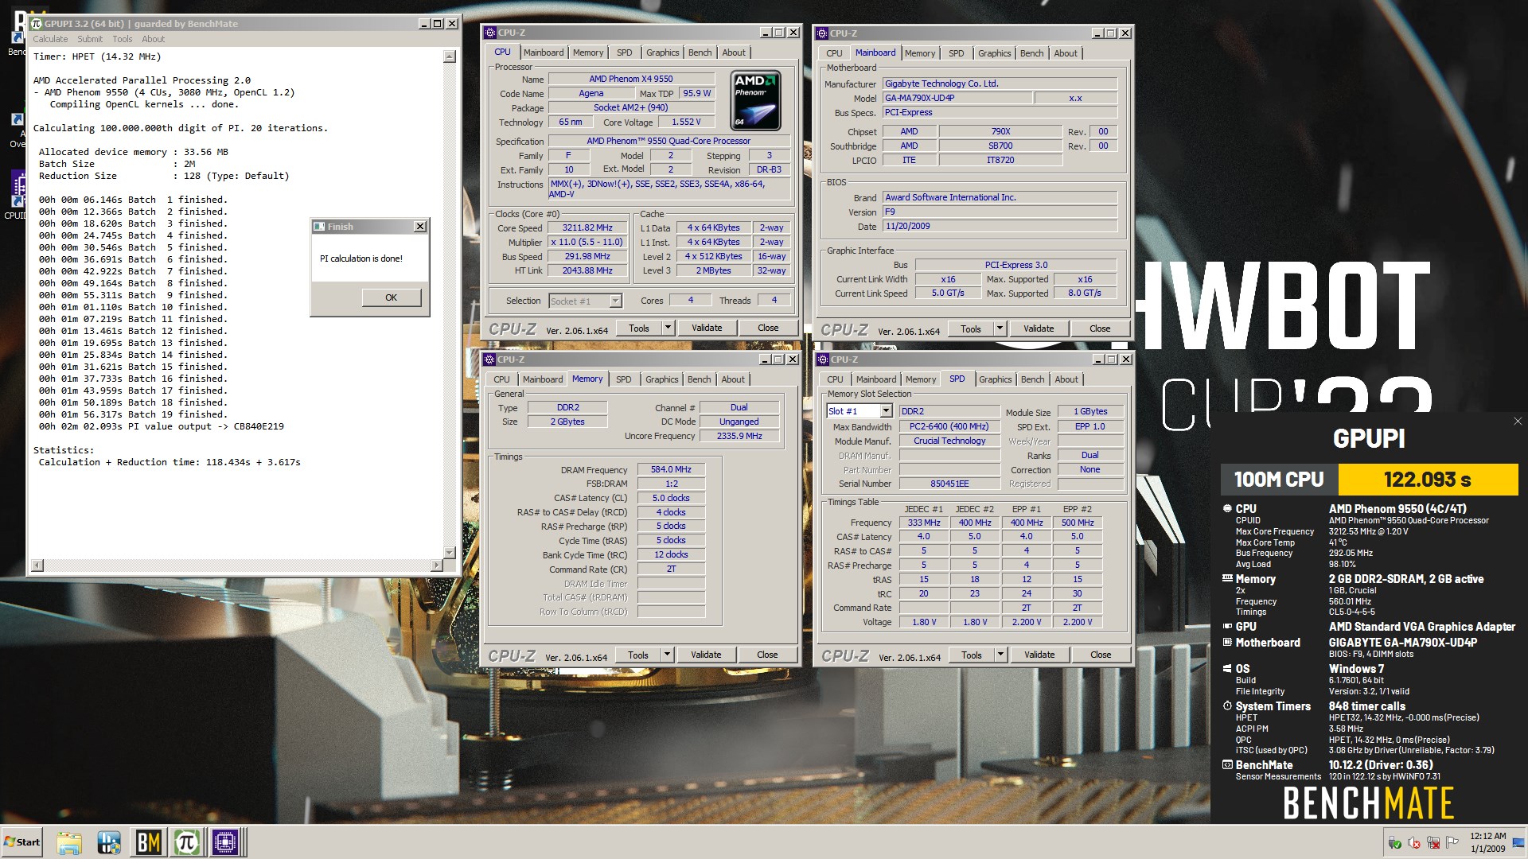
Task: Switch to SPD tab in CPU-Z Memory window
Action: pyautogui.click(x=623, y=379)
